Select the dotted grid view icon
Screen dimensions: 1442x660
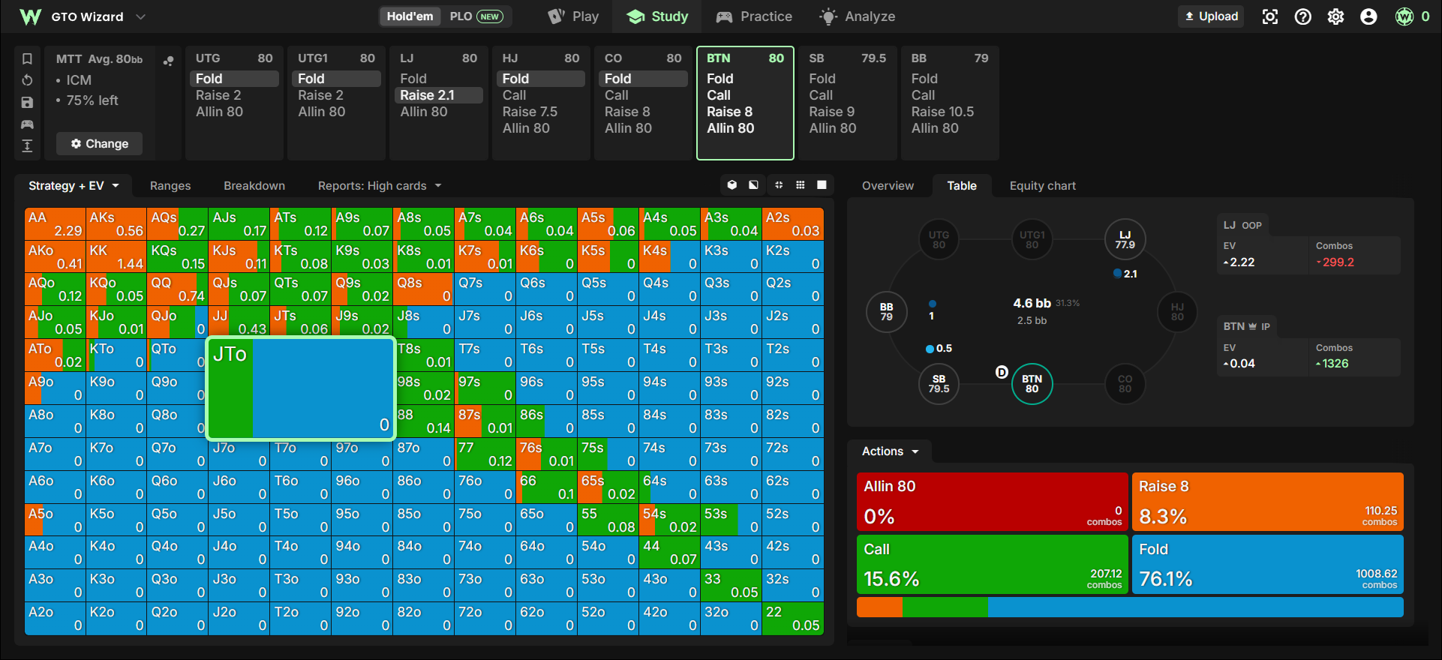tap(801, 185)
